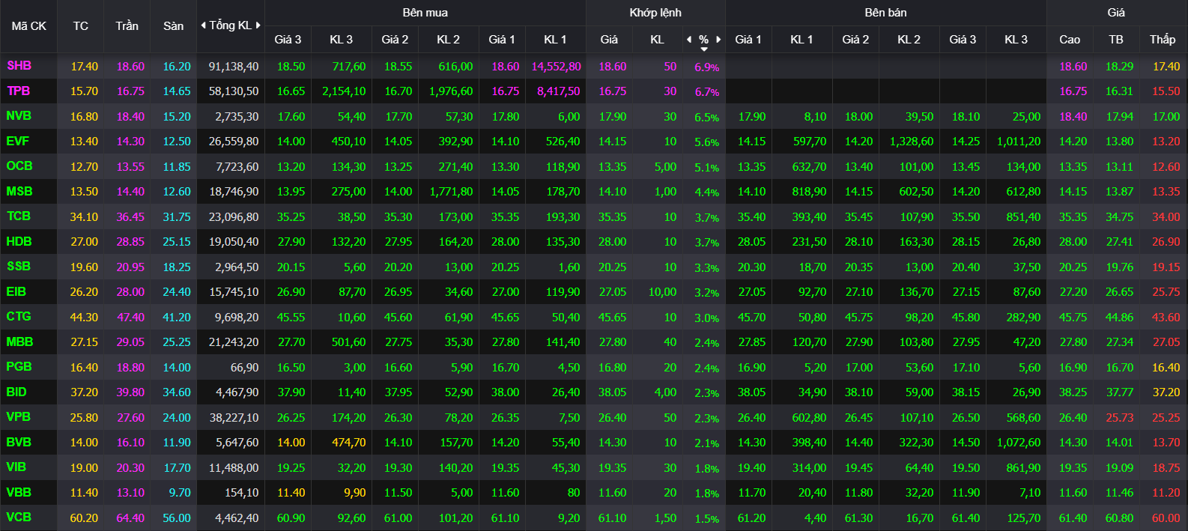Click CTG matched price 45.65
Screen dimensions: 1188x531
coord(612,318)
